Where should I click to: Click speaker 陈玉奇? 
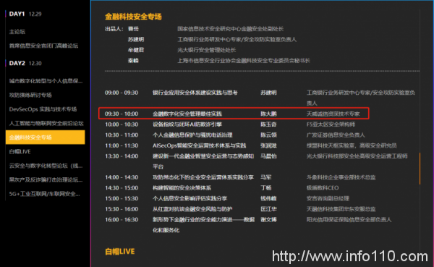tap(268, 124)
